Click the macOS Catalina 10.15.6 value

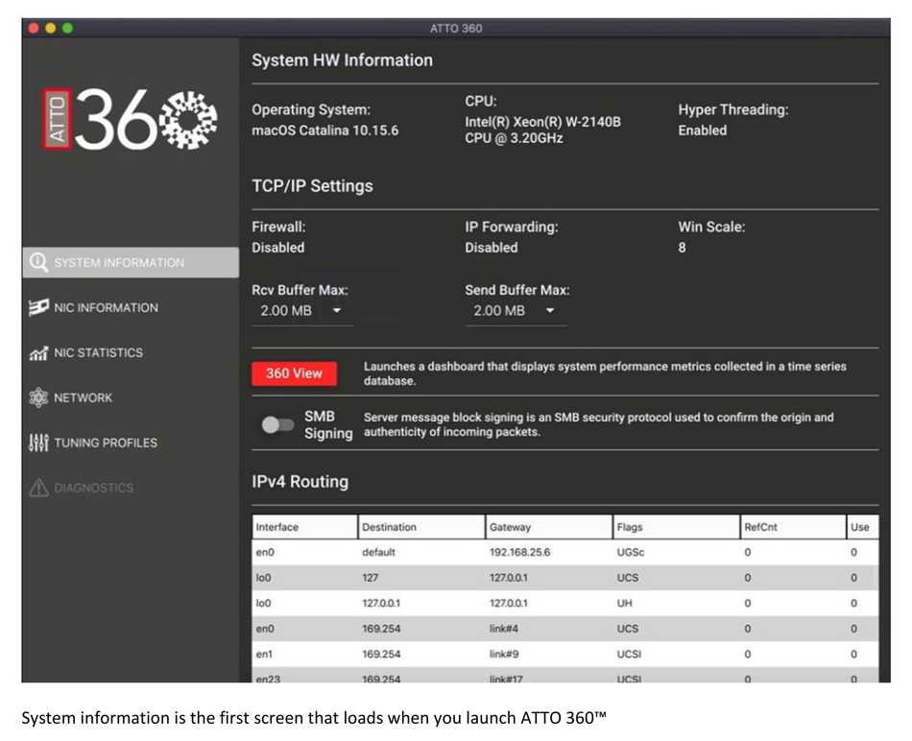[x=325, y=131]
